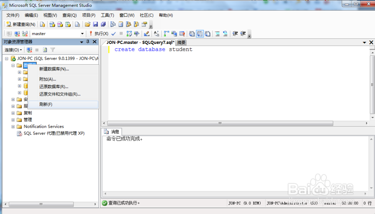Switch output to Results to File

pos(208,34)
